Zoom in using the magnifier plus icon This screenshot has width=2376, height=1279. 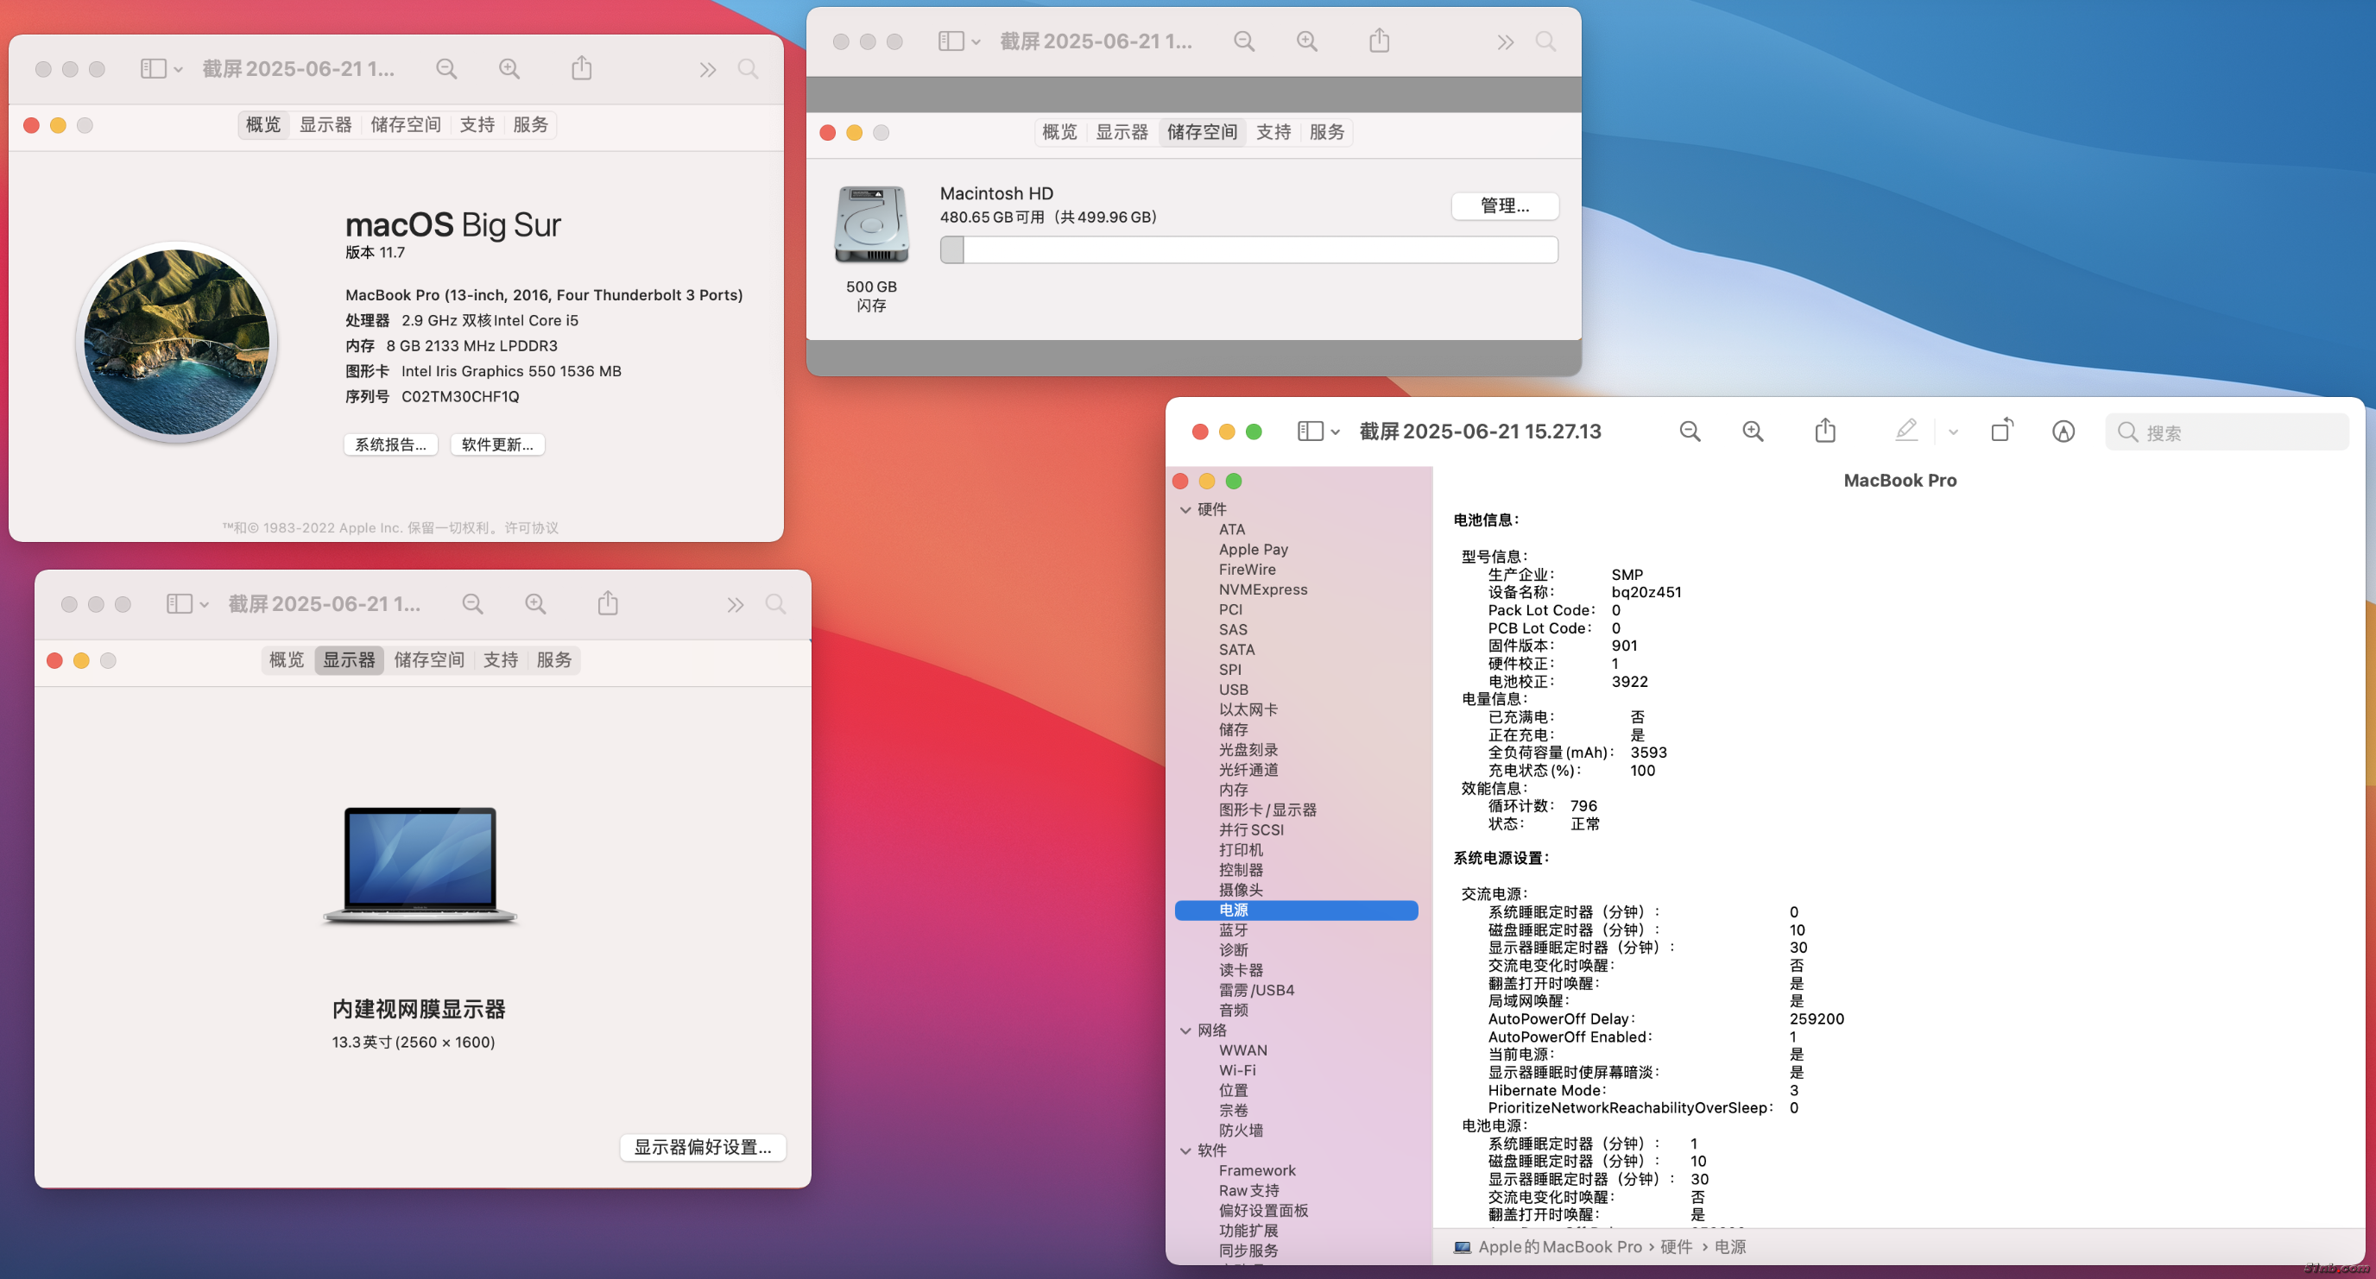(x=1754, y=431)
